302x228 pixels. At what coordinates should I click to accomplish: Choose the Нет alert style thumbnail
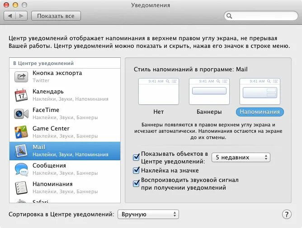pyautogui.click(x=159, y=91)
